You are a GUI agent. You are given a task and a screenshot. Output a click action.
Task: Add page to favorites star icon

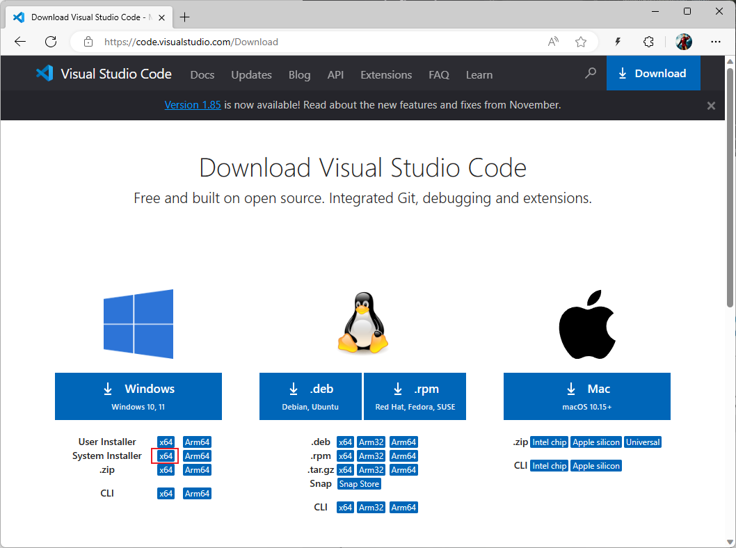[581, 42]
